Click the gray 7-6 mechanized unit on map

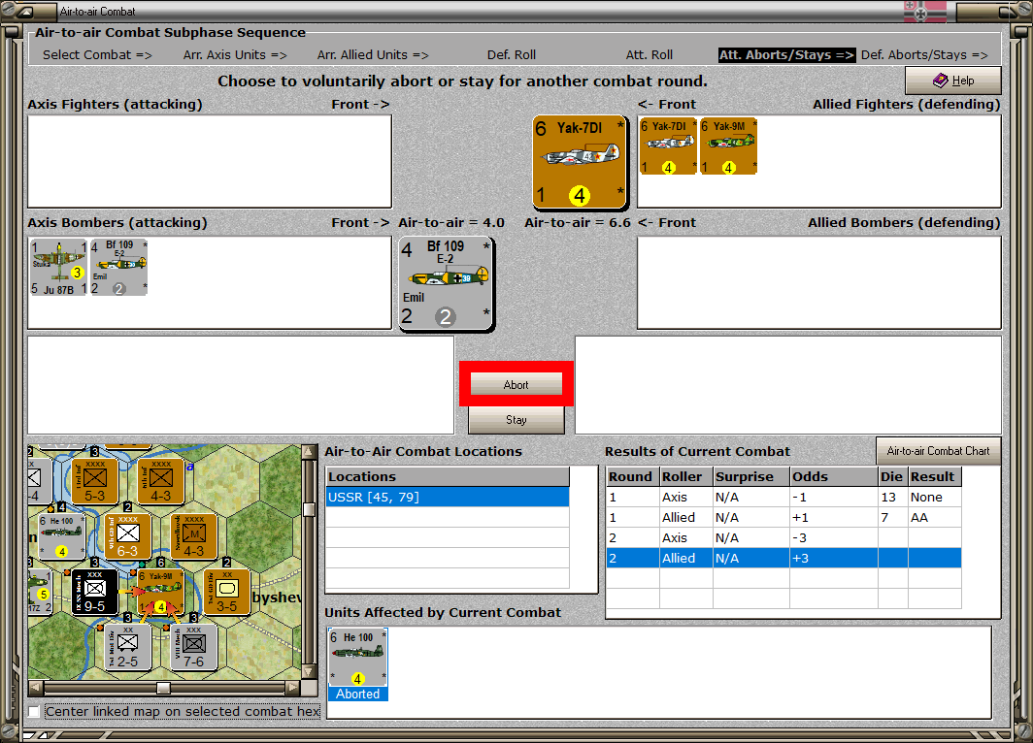pos(193,647)
